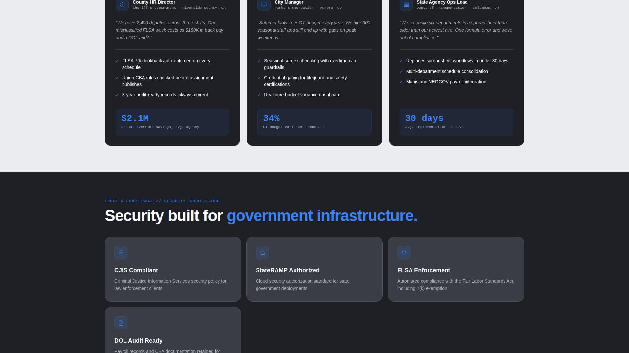Click 'Cloud security authorization standard' description
Screen dimensions: 629x353
(302, 285)
